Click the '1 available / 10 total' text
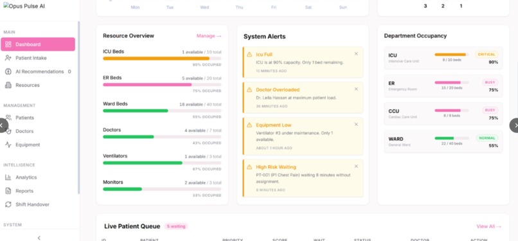This screenshot has height=241, width=518. [202, 52]
